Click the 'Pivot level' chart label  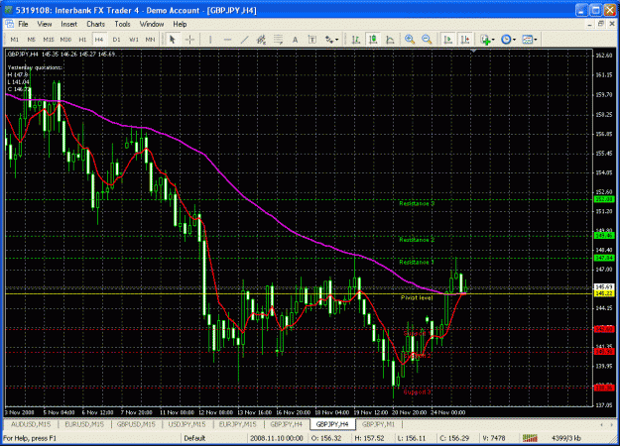pyautogui.click(x=417, y=298)
